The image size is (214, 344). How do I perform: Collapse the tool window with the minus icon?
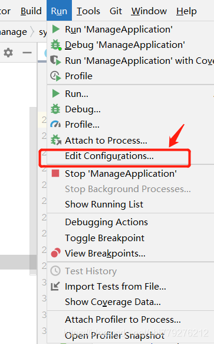pos(27,53)
